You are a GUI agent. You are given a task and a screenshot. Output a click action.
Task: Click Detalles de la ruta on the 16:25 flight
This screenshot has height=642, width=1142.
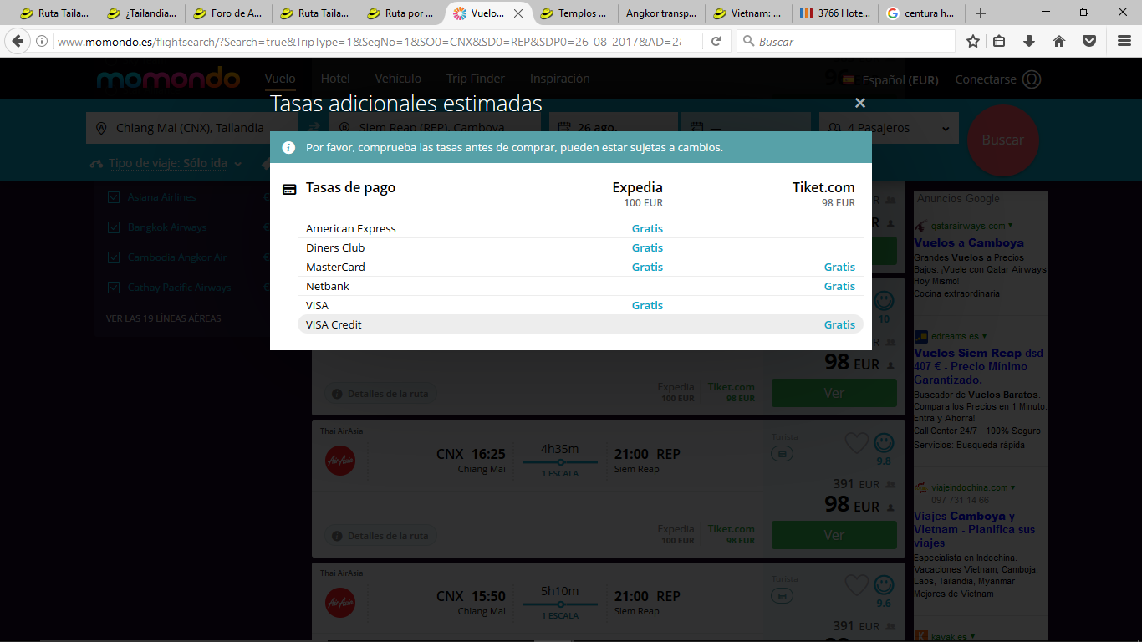380,536
